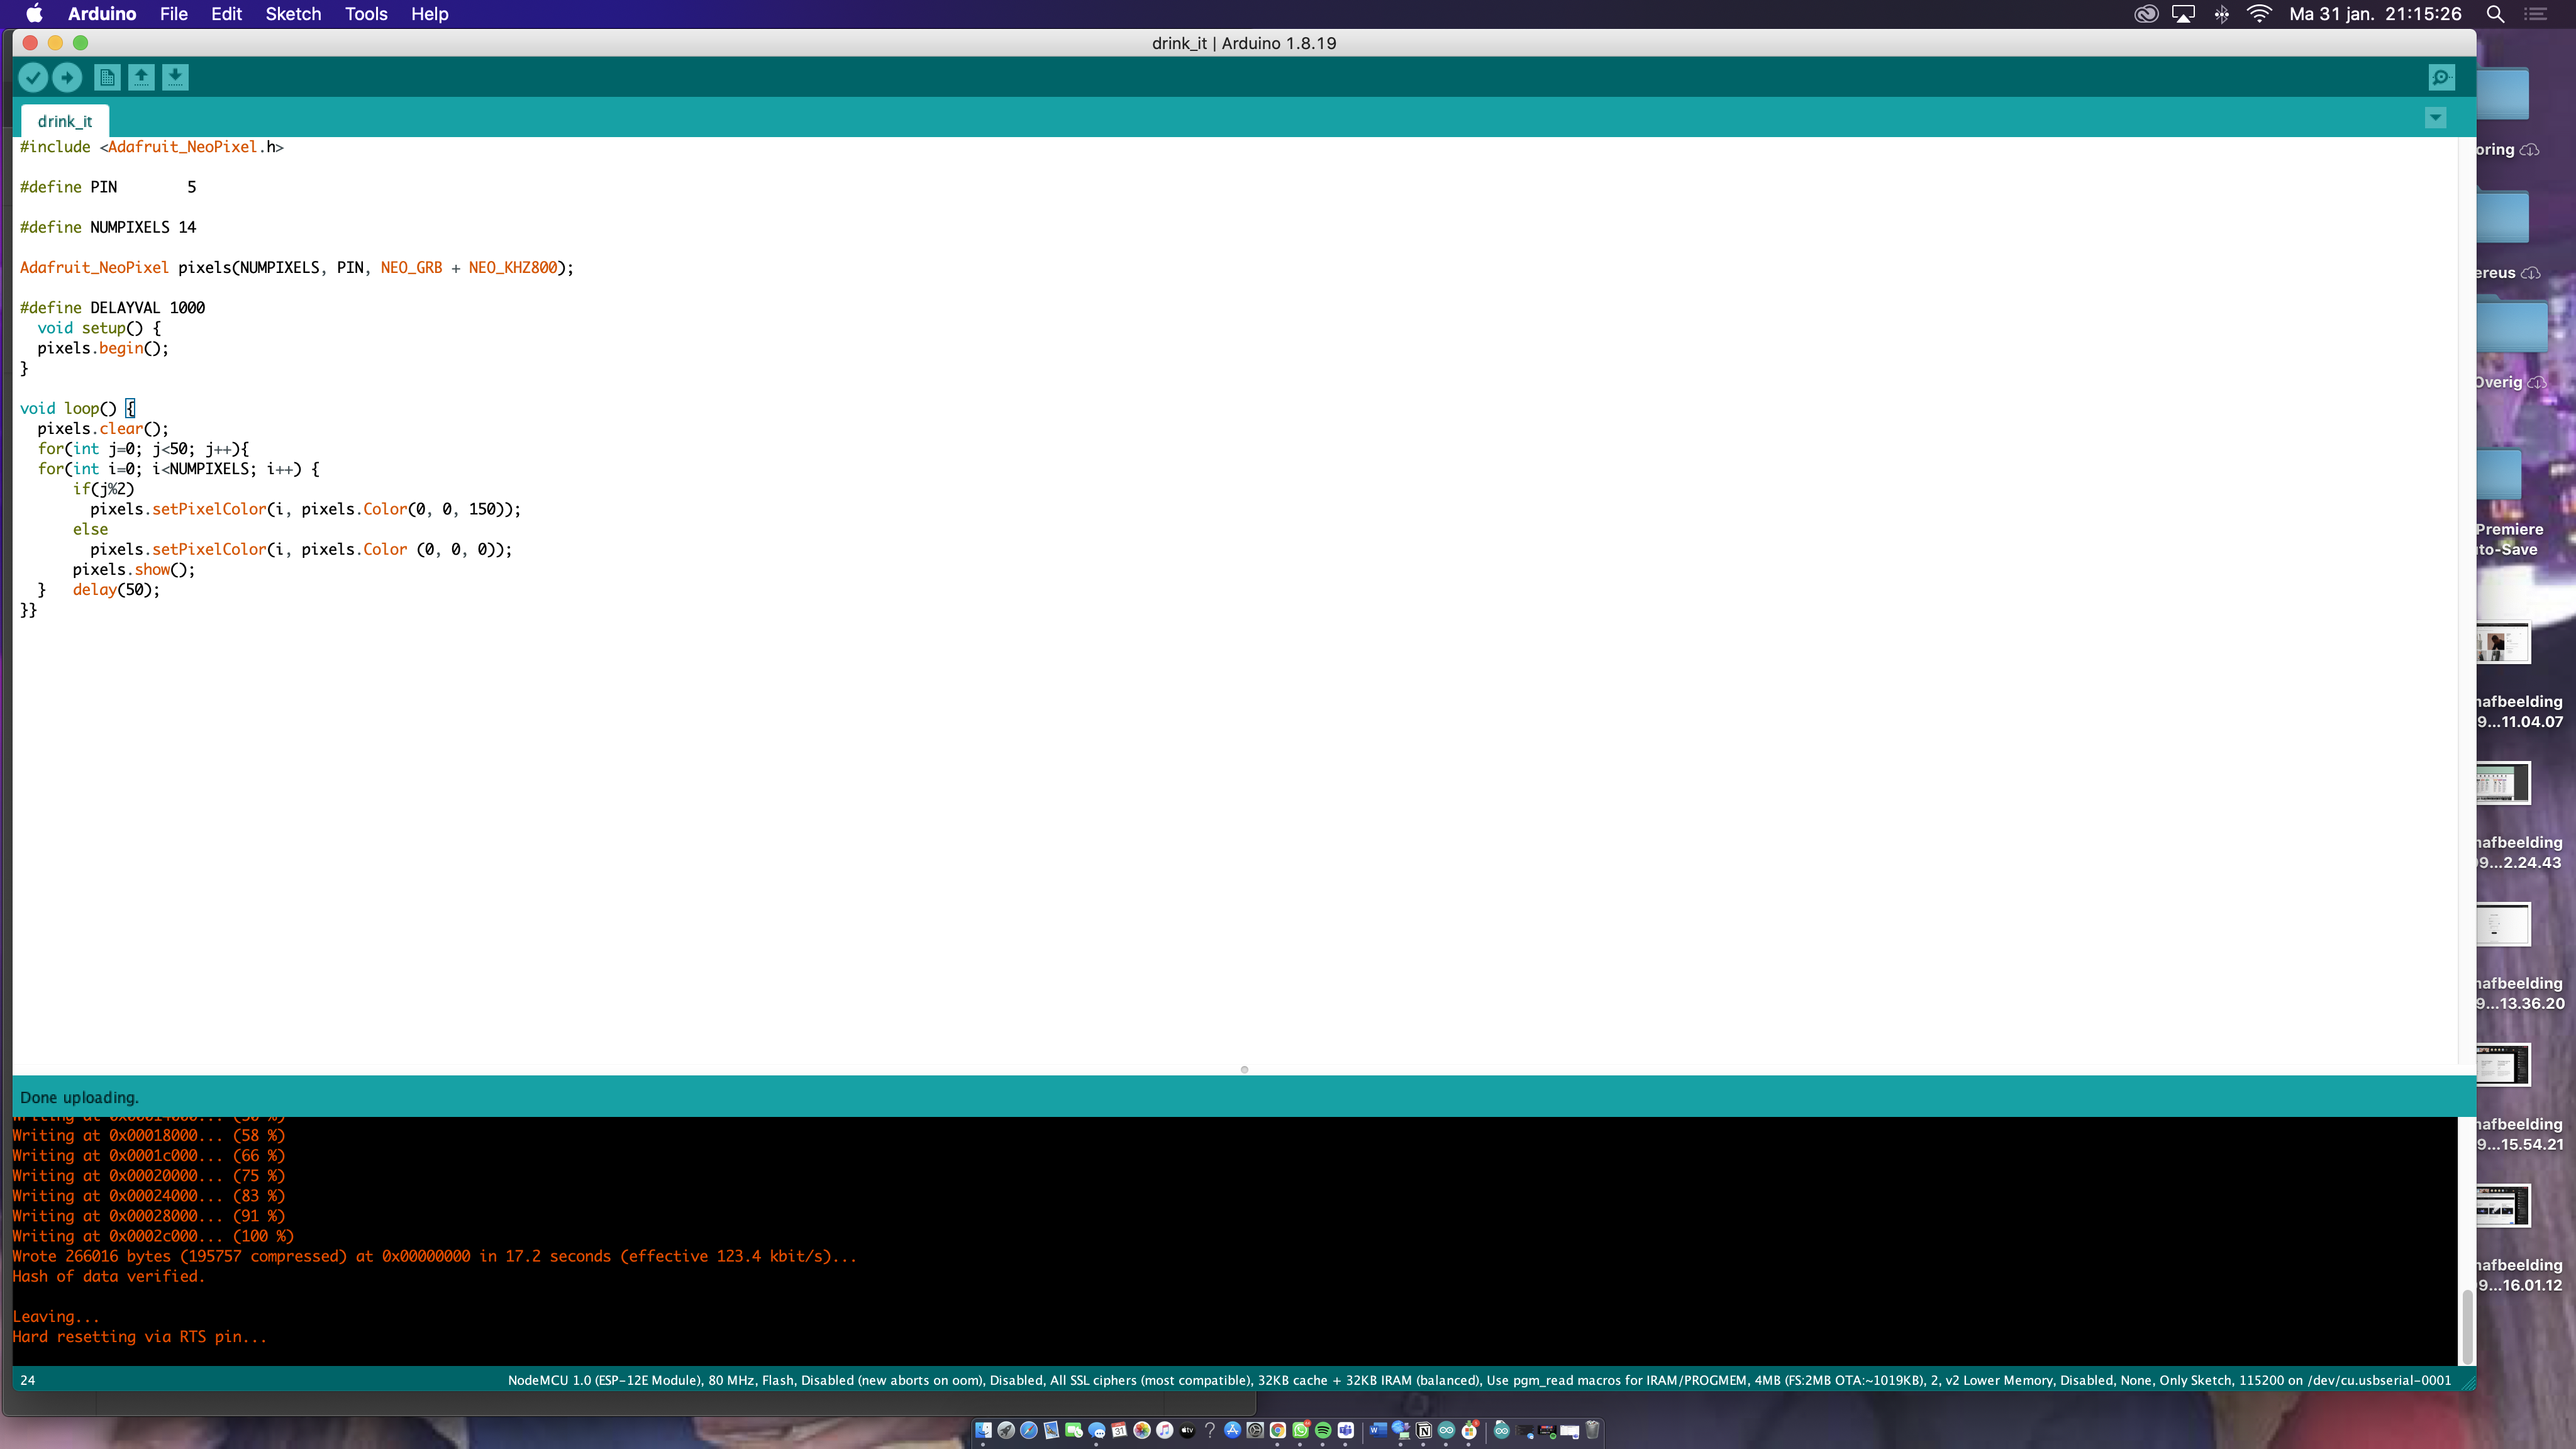Image resolution: width=2576 pixels, height=1449 pixels.
Task: Click the '#include <Adafruit_NeoPixel.h>' line
Action: tap(152, 147)
